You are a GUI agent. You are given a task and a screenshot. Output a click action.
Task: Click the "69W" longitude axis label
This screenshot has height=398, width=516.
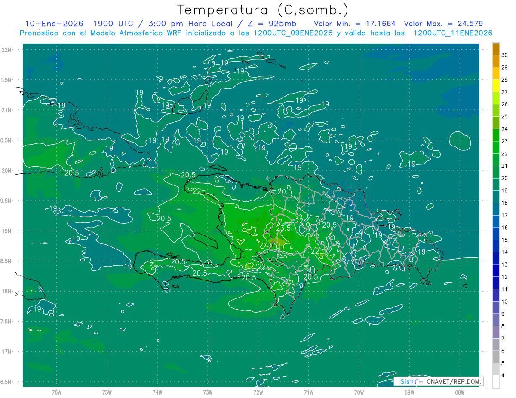[409, 392]
